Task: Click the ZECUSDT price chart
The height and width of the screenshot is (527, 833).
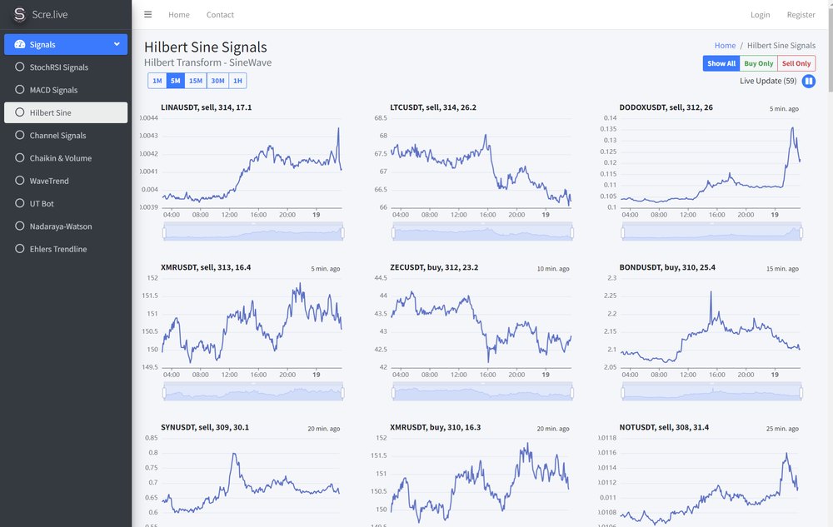Action: [x=481, y=325]
